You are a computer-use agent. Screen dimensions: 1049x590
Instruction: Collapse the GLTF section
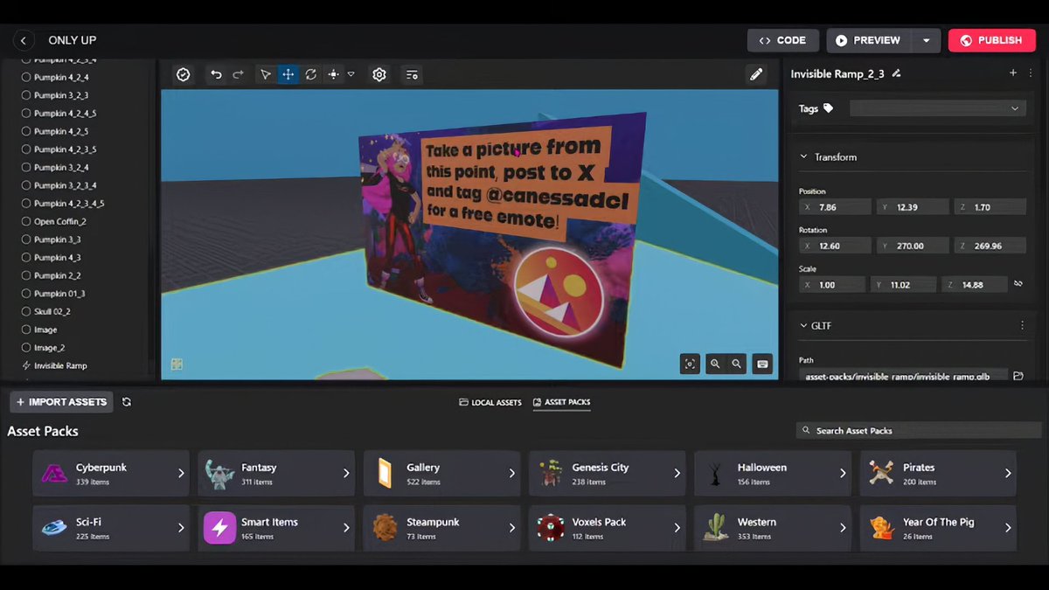coord(804,325)
